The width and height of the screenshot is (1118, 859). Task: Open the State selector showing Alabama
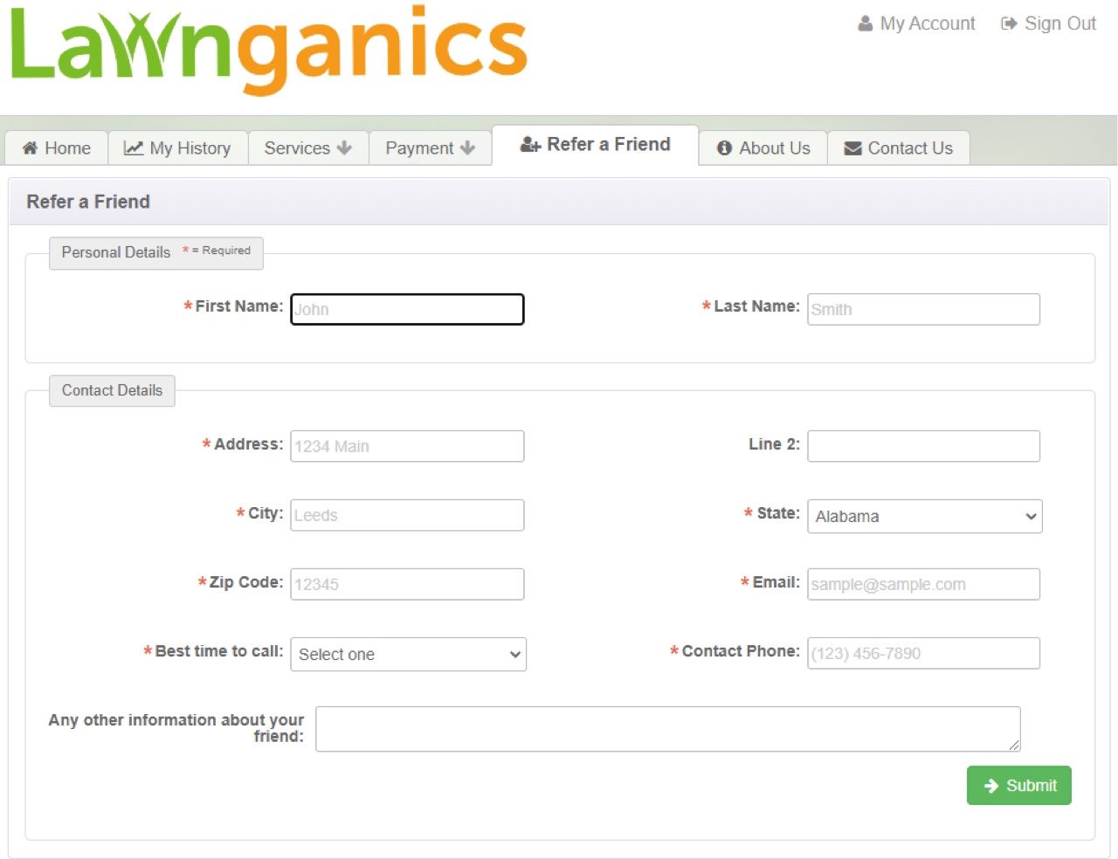click(x=923, y=516)
